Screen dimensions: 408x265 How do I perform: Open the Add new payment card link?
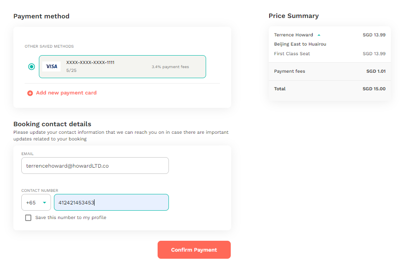tap(66, 93)
